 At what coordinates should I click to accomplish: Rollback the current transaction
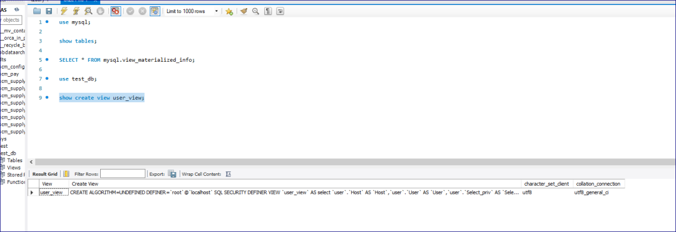pyautogui.click(x=143, y=11)
